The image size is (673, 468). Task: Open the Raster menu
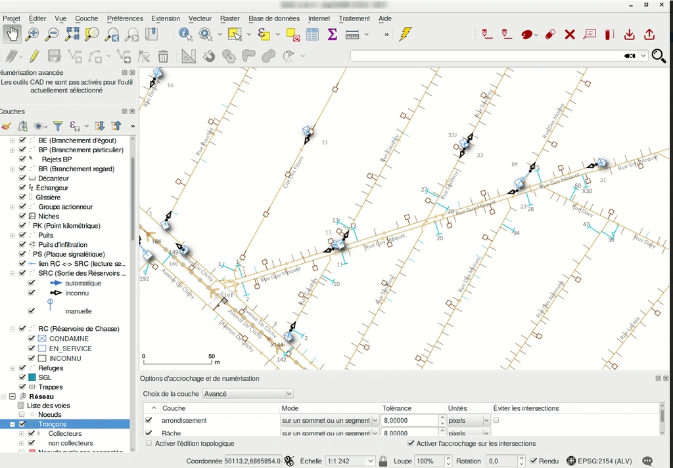click(229, 18)
